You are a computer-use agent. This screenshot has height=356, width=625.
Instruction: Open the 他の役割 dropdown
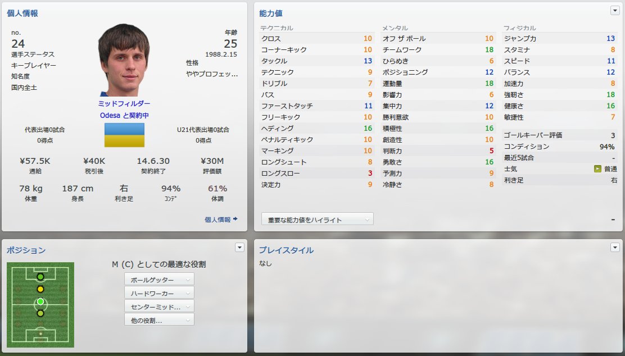[159, 320]
